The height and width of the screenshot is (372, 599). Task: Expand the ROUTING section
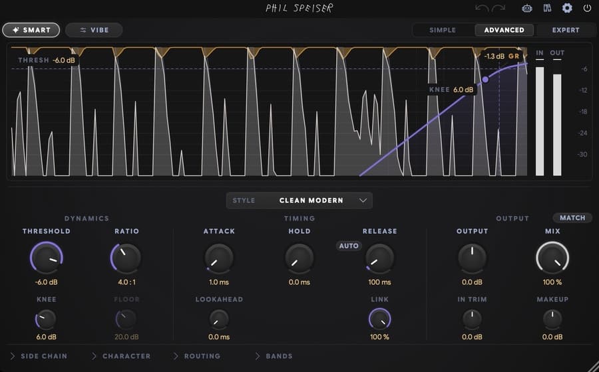pyautogui.click(x=197, y=356)
